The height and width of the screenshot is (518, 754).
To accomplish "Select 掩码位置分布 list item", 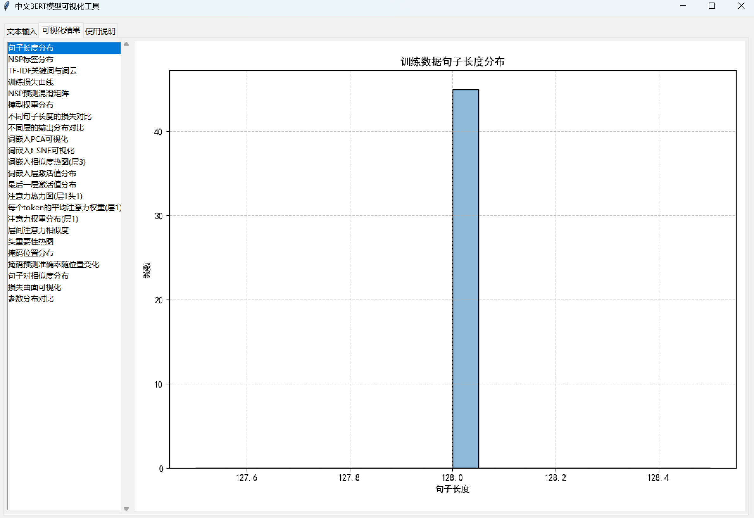I will pyautogui.click(x=31, y=253).
